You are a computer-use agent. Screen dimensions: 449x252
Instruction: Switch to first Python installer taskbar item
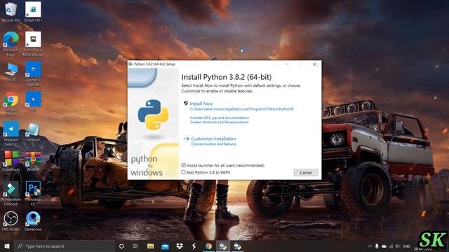[x=223, y=246]
